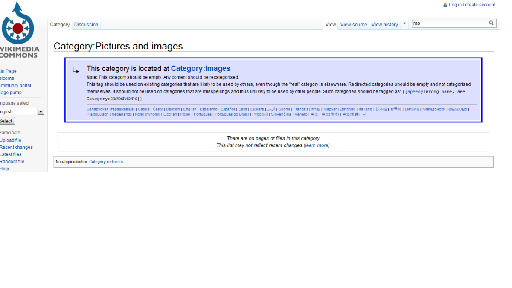This screenshot has width=512, height=288.
Task: Go to the Upload file page
Action: pos(11,140)
